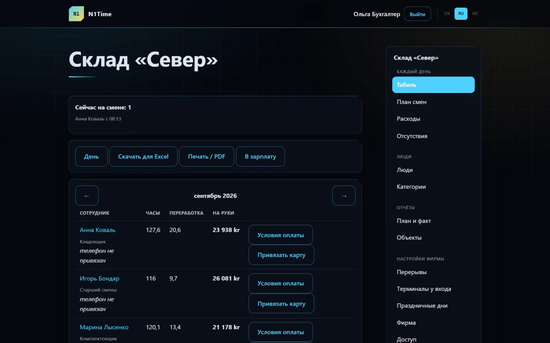Switch language to EN
This screenshot has width=550, height=343.
447,13
